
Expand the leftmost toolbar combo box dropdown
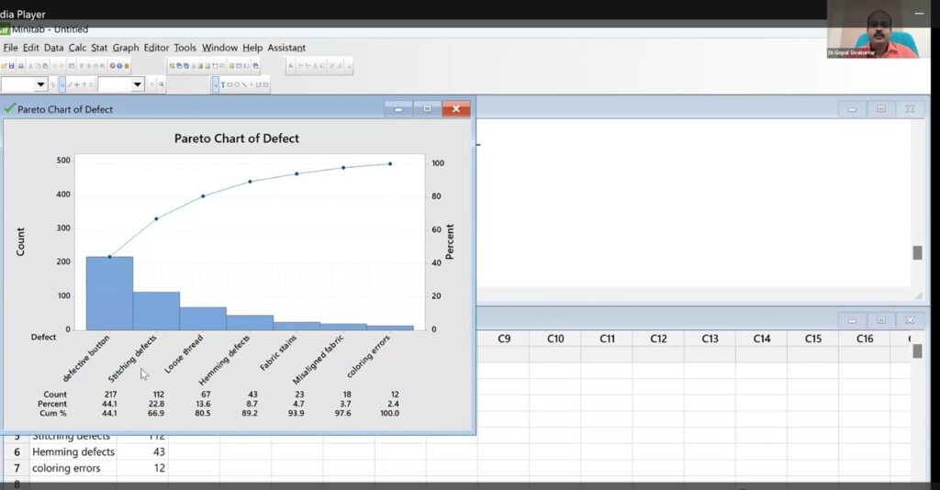coord(40,84)
